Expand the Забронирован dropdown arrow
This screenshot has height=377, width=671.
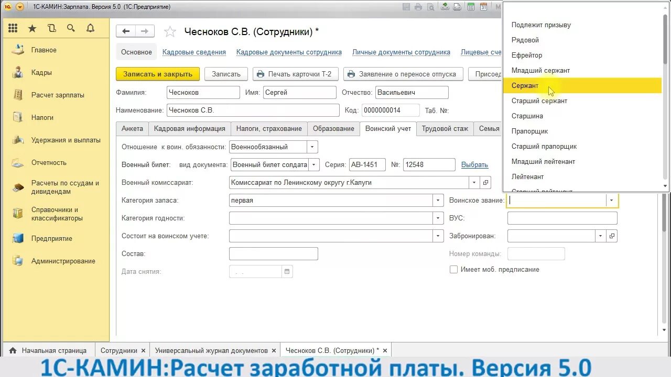600,236
